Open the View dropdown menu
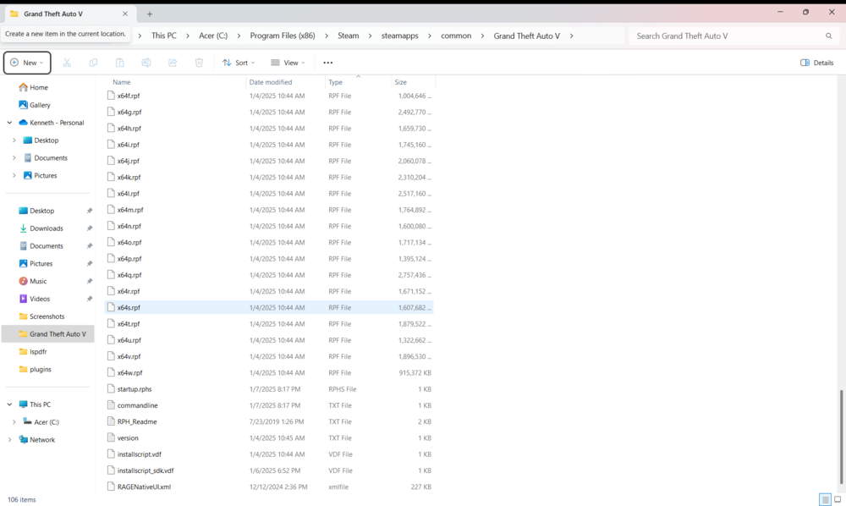846x506 pixels. tap(288, 62)
